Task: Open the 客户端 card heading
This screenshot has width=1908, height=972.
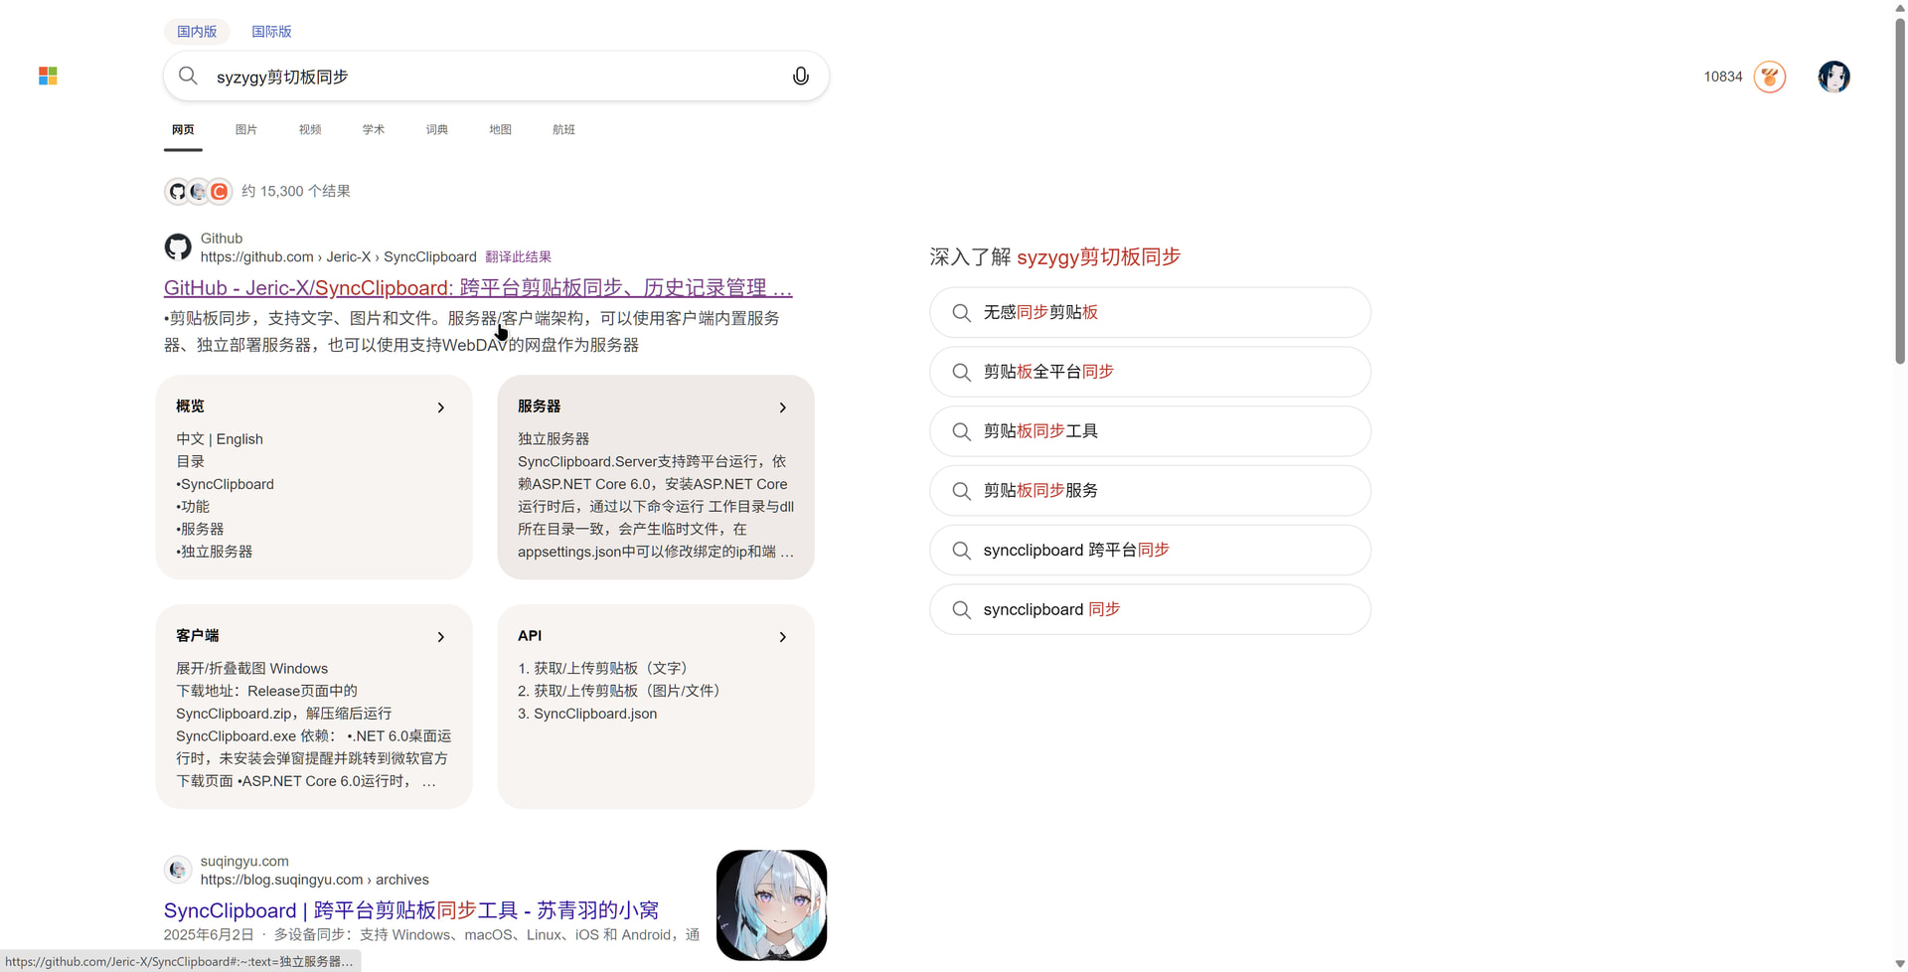Action: [x=197, y=636]
